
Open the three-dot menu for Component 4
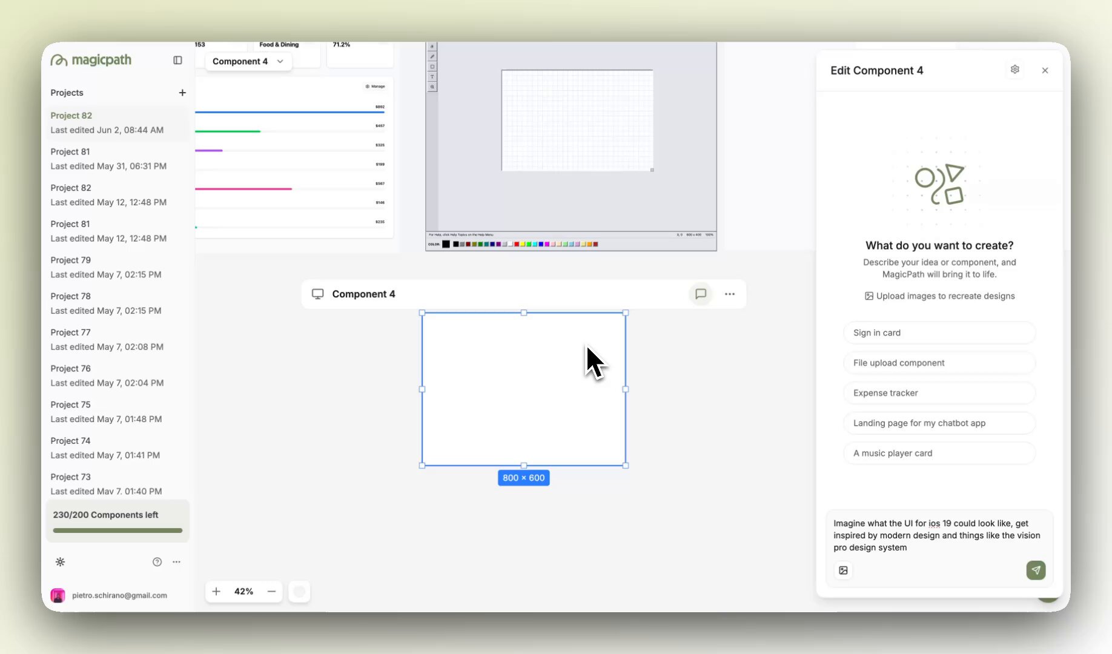tap(730, 294)
